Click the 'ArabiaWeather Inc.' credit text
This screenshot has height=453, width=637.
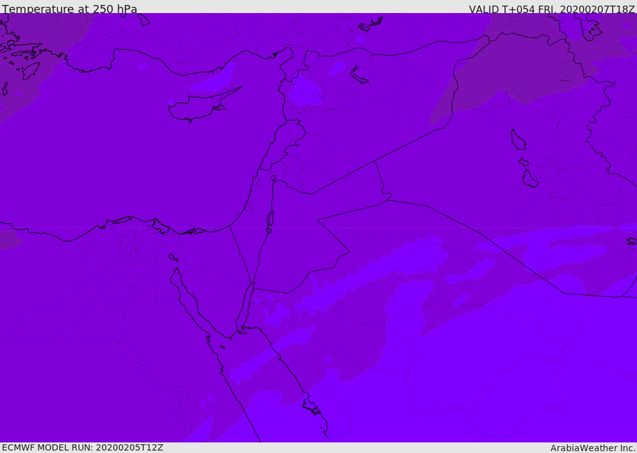click(x=592, y=448)
